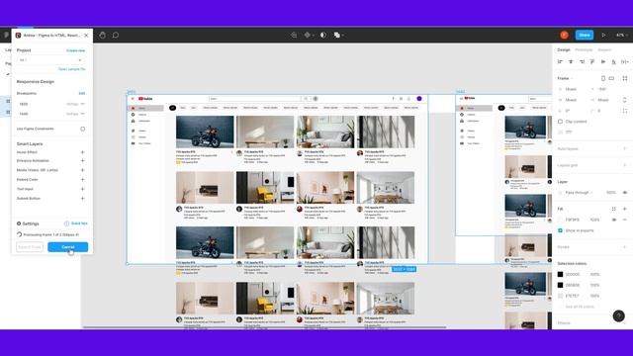Toggle visibility of the F5F5F5 fill
633x356 pixels.
click(614, 220)
